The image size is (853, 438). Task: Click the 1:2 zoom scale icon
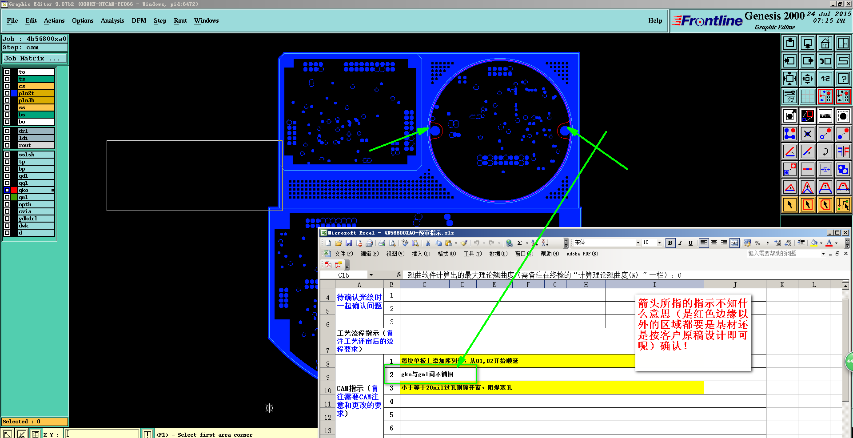[x=825, y=79]
